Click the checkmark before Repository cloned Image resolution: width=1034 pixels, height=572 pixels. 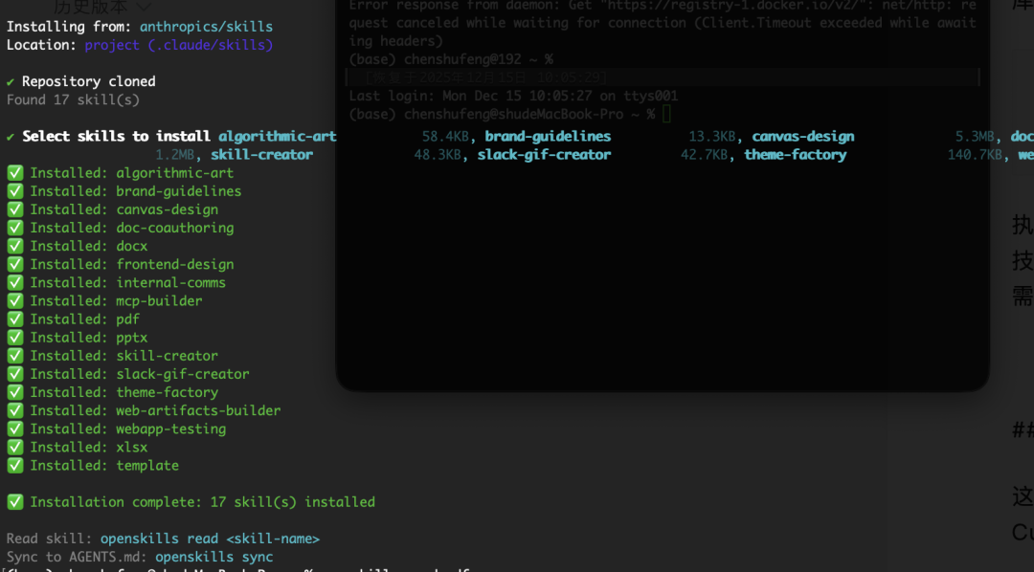[x=11, y=81]
